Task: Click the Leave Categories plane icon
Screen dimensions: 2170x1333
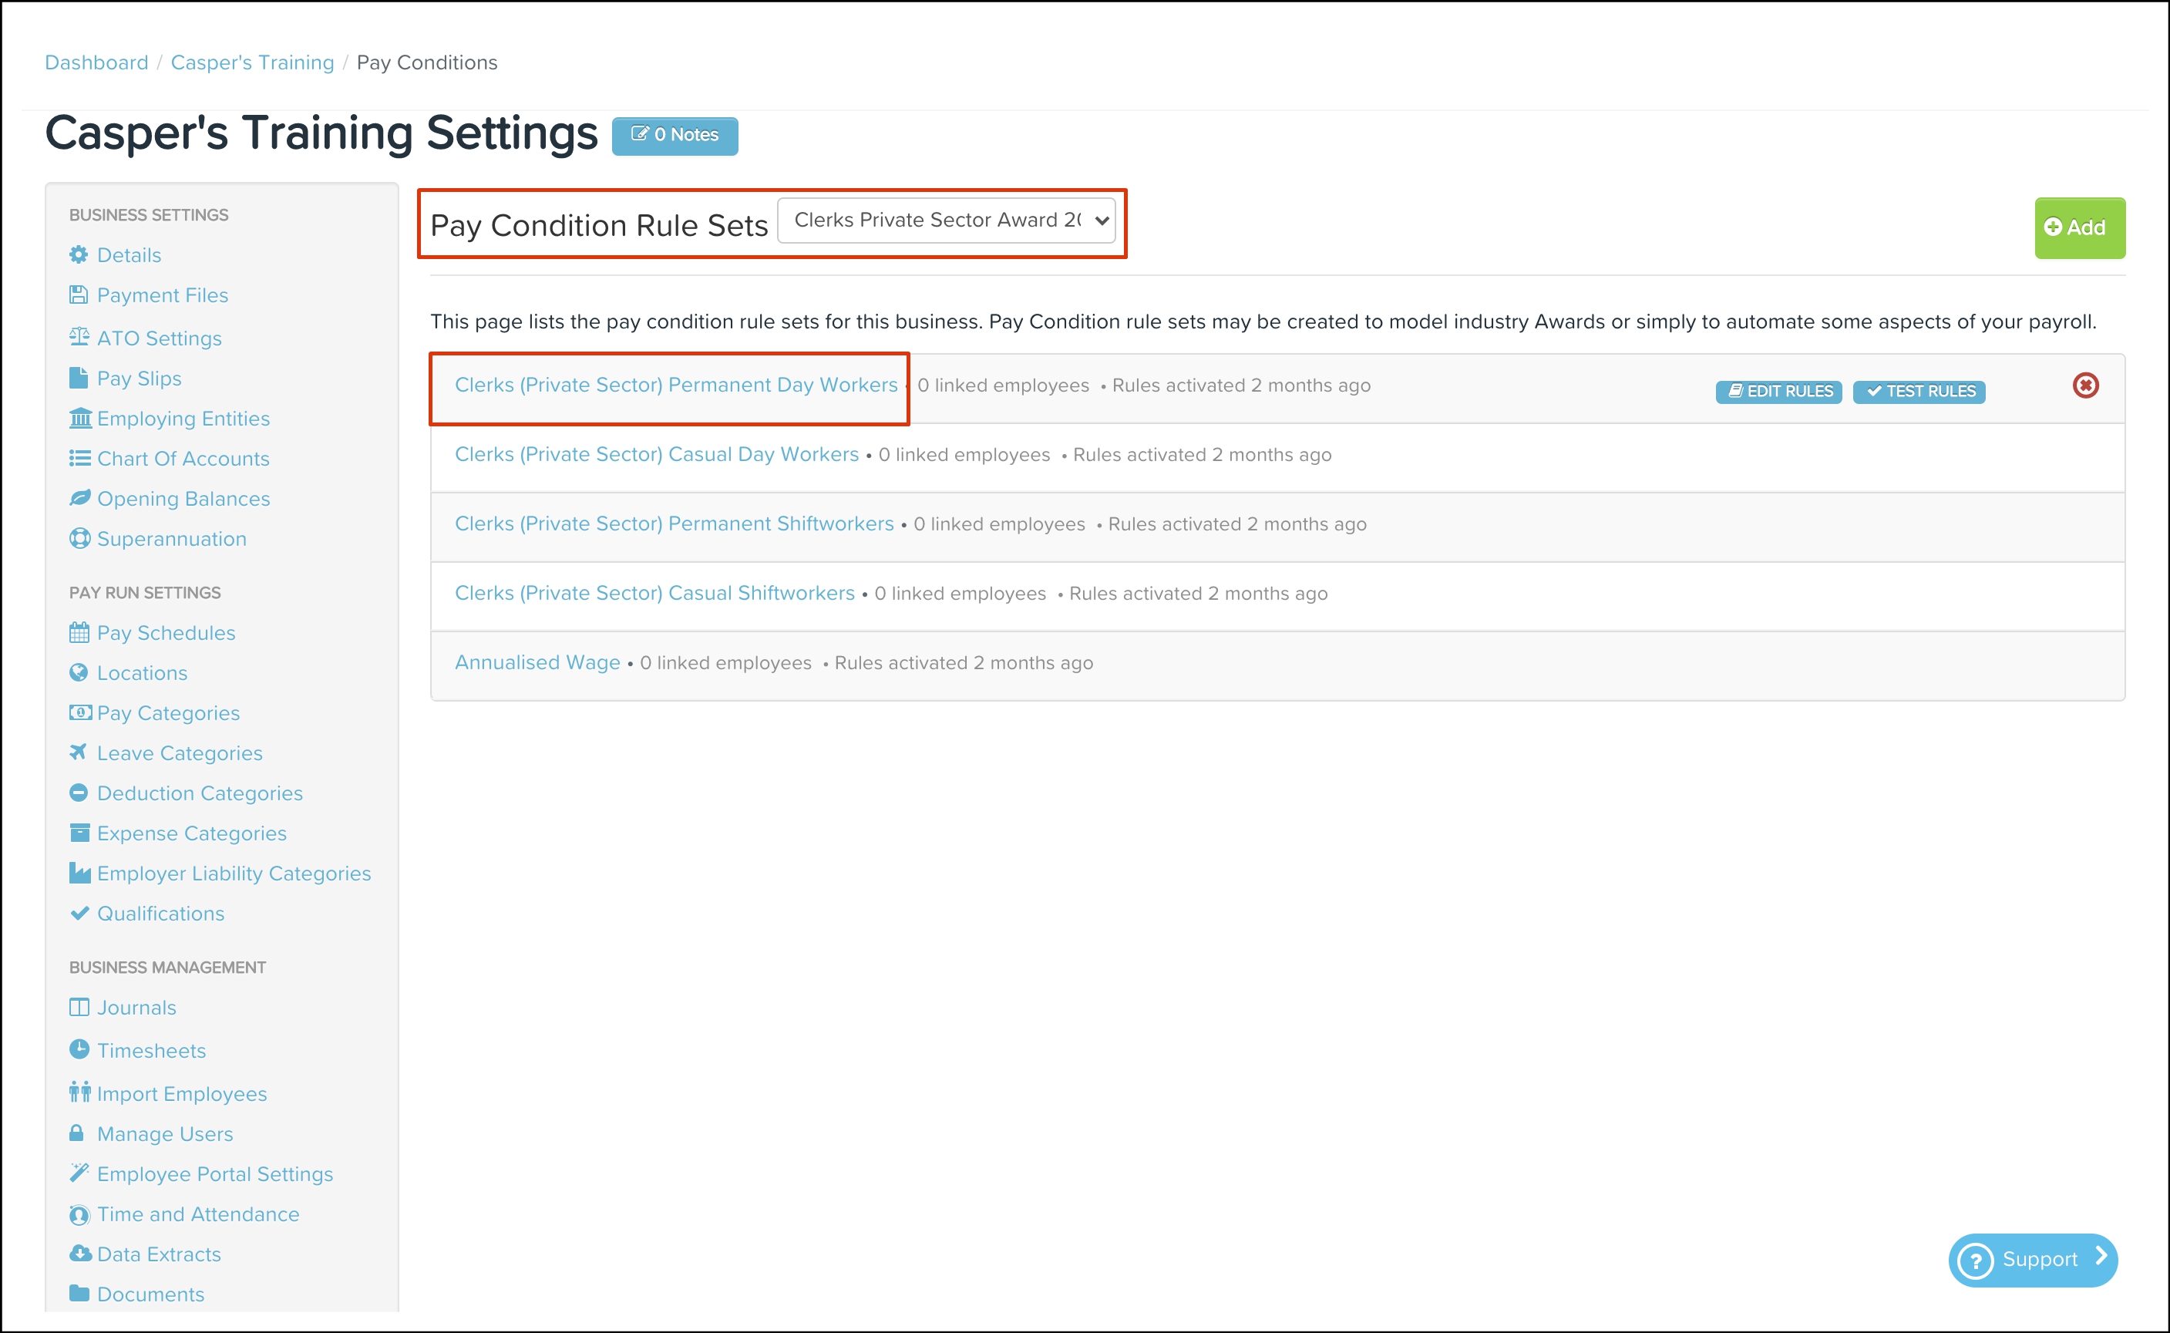Action: (x=79, y=752)
